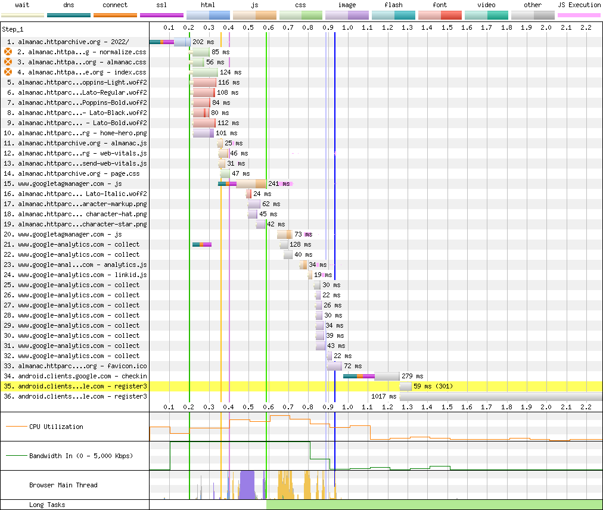Screen dimensions: 603x510
Task: Click the Browser Main Thread label
Action: click(x=63, y=485)
